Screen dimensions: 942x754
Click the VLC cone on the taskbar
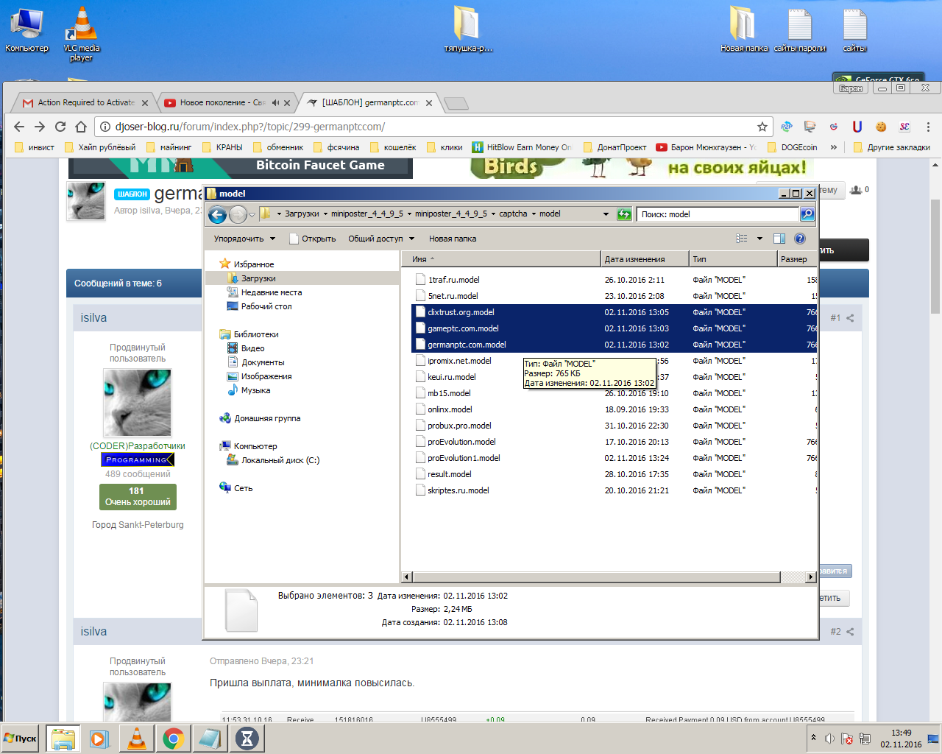pos(137,739)
